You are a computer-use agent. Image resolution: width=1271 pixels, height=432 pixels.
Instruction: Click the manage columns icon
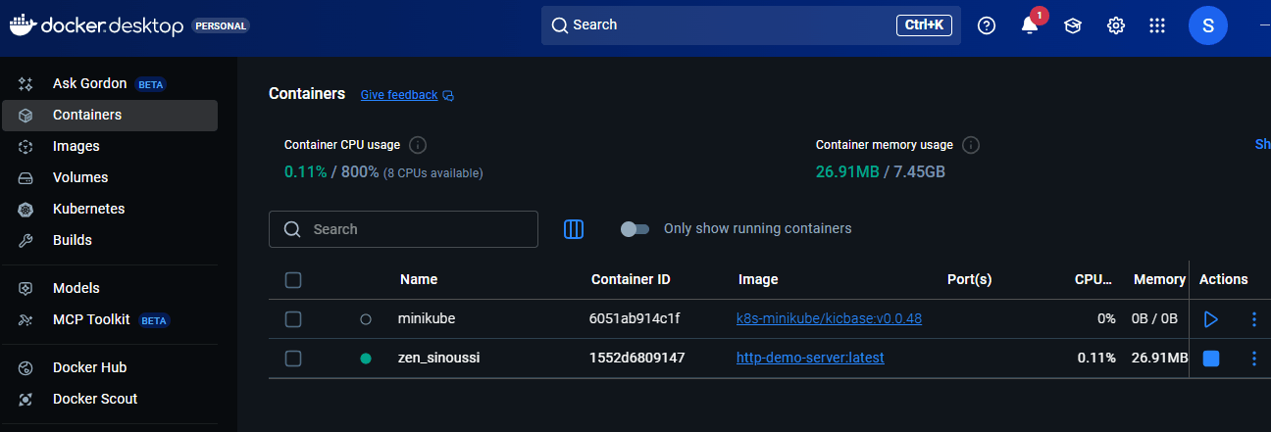574,229
